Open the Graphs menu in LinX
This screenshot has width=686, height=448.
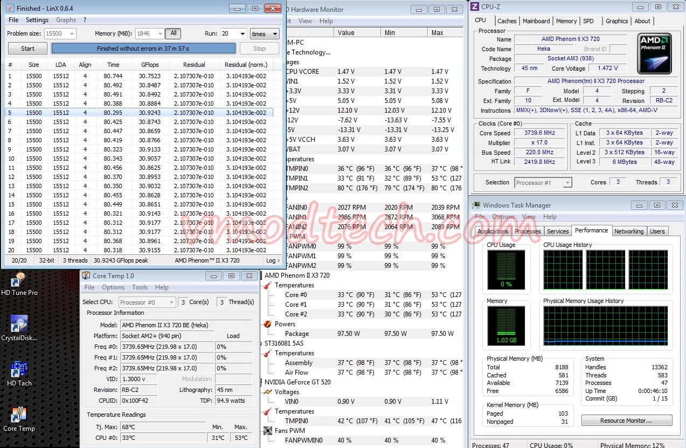[x=66, y=20]
